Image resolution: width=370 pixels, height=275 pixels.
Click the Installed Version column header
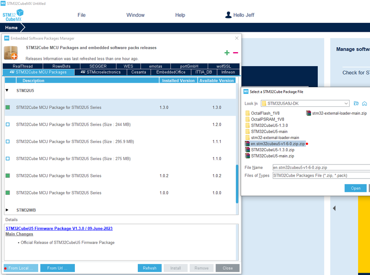[179, 81]
